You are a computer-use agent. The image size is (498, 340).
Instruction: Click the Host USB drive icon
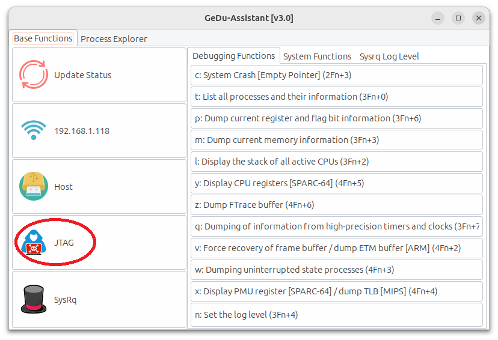pyautogui.click(x=33, y=186)
